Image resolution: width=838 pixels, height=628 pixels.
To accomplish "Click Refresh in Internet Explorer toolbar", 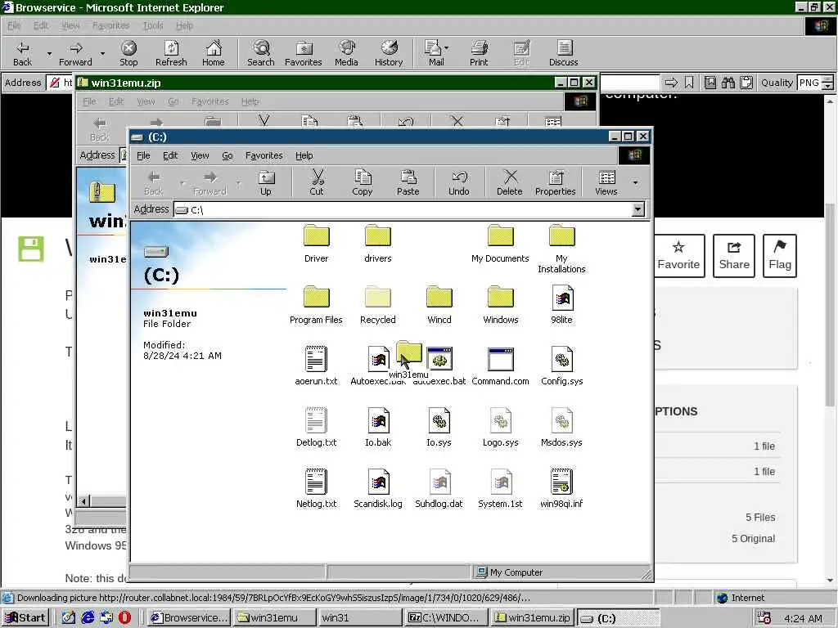I will [x=171, y=53].
